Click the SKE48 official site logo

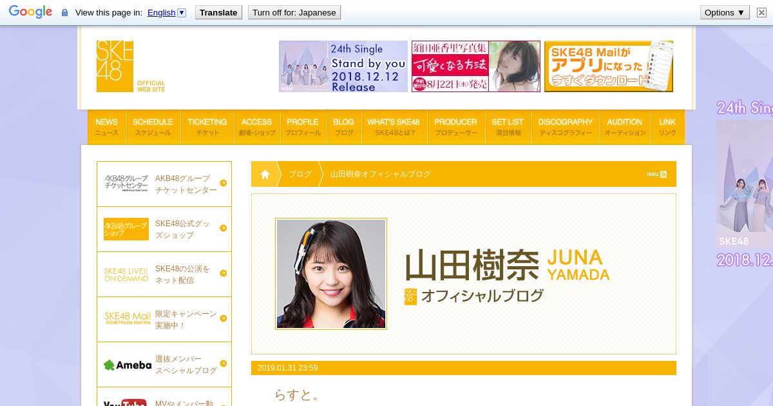click(x=131, y=66)
